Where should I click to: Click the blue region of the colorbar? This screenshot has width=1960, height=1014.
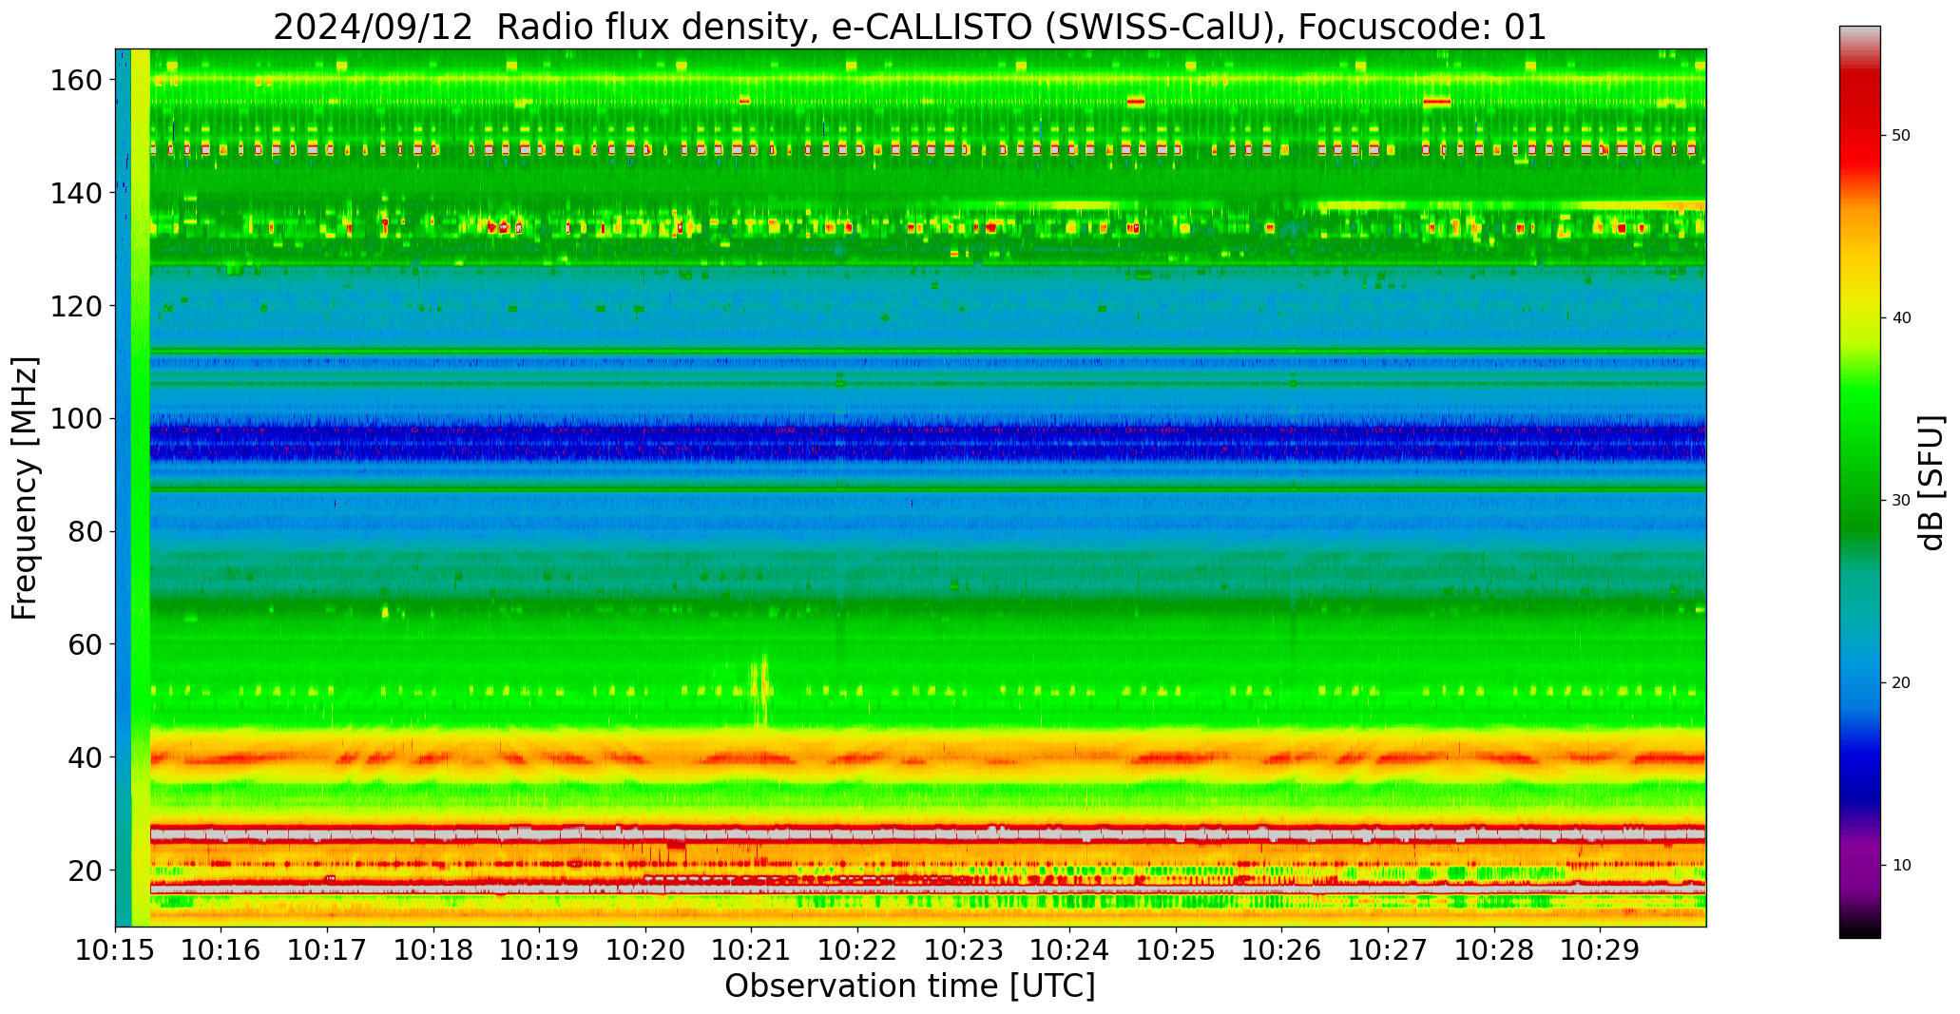pyautogui.click(x=1859, y=732)
